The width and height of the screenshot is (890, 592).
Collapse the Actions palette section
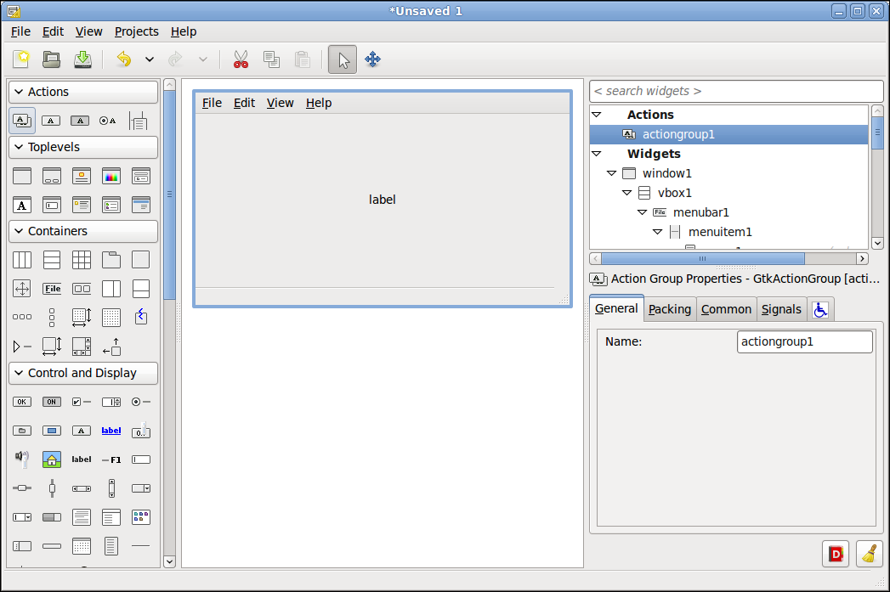coord(83,92)
